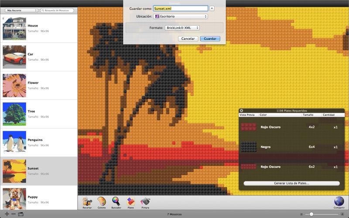The height and width of the screenshot is (218, 349).
Task: Click the '7 Mosaicos' status text
Action: click(x=174, y=214)
